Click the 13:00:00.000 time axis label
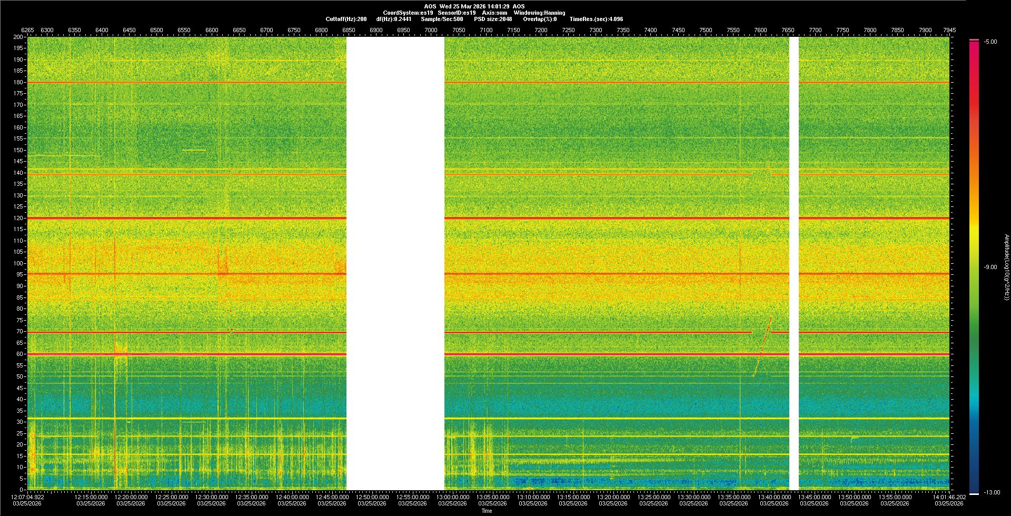This screenshot has height=516, width=1011. 452,497
